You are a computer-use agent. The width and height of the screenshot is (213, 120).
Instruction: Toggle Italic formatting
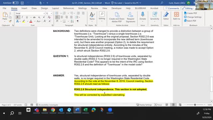pyautogui.click(x=22, y=17)
